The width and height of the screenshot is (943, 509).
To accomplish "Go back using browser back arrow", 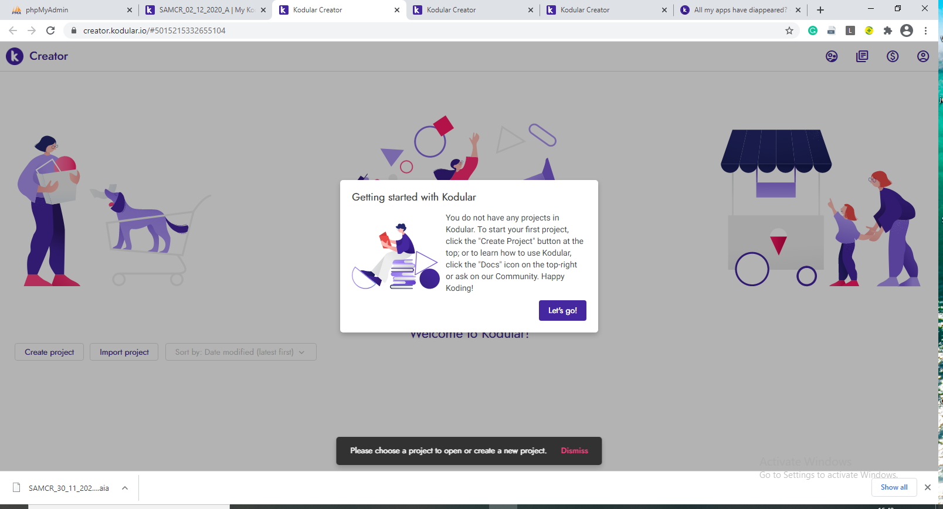I will [x=13, y=30].
